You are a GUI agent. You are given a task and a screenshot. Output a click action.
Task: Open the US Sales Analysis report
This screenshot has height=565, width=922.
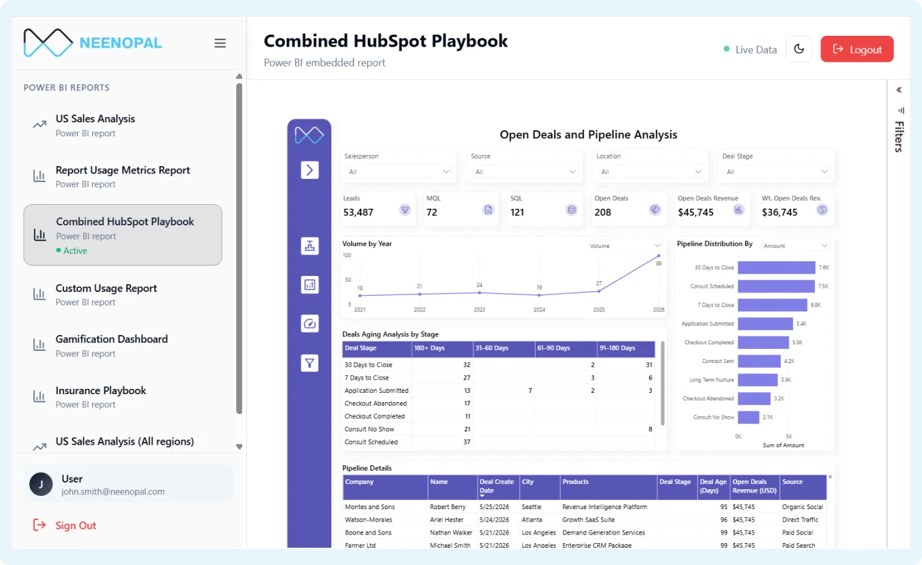pos(122,125)
